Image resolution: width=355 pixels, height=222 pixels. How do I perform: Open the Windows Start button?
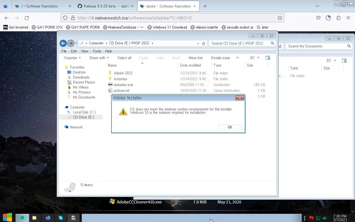pos(7,218)
